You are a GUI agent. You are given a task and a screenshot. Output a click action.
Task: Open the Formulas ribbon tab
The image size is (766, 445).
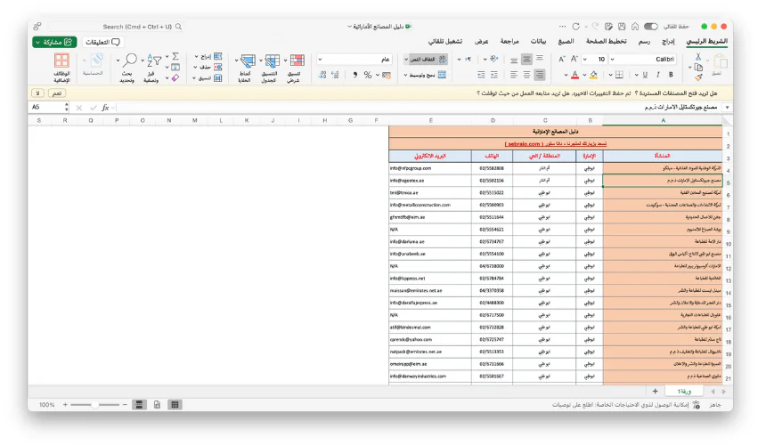566,42
